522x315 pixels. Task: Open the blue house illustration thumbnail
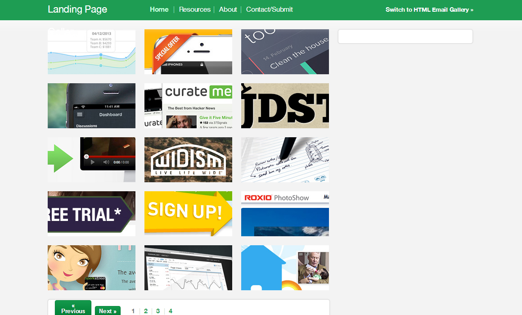coord(285,268)
